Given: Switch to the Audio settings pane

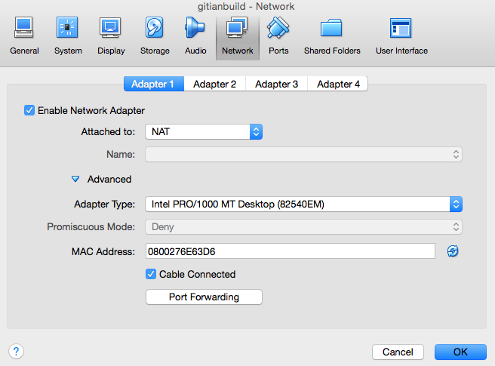Looking at the screenshot, I should 195,36.
